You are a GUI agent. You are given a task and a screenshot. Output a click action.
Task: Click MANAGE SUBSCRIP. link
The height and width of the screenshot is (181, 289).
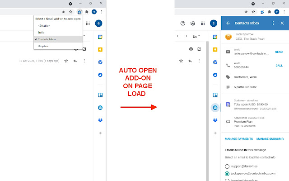point(270,139)
